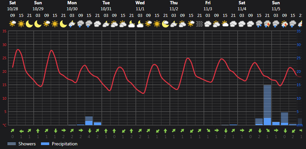Select the precipitation bar for Monday 10/30 21:00
Viewport: 306px width, 149px height.
point(97,124)
